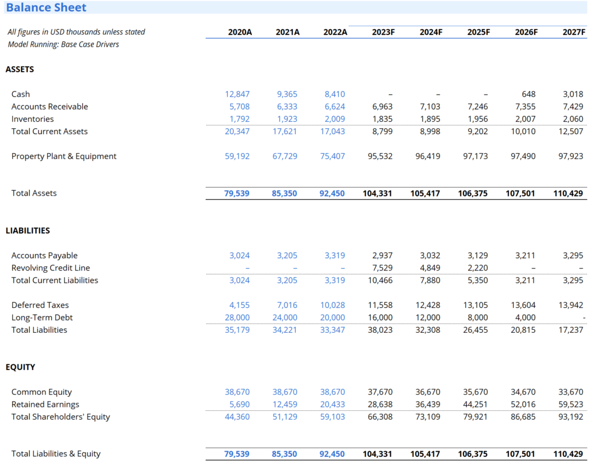Select the Total Liabilities & Equity label
This screenshot has width=597, height=464.
click(55, 454)
